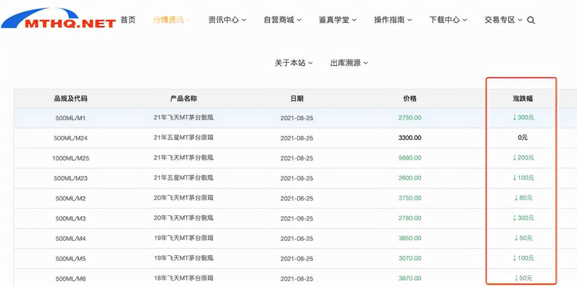Viewport: 577px width, 287px height.
Task: Expand the 下载中心 menu
Action: (x=448, y=20)
